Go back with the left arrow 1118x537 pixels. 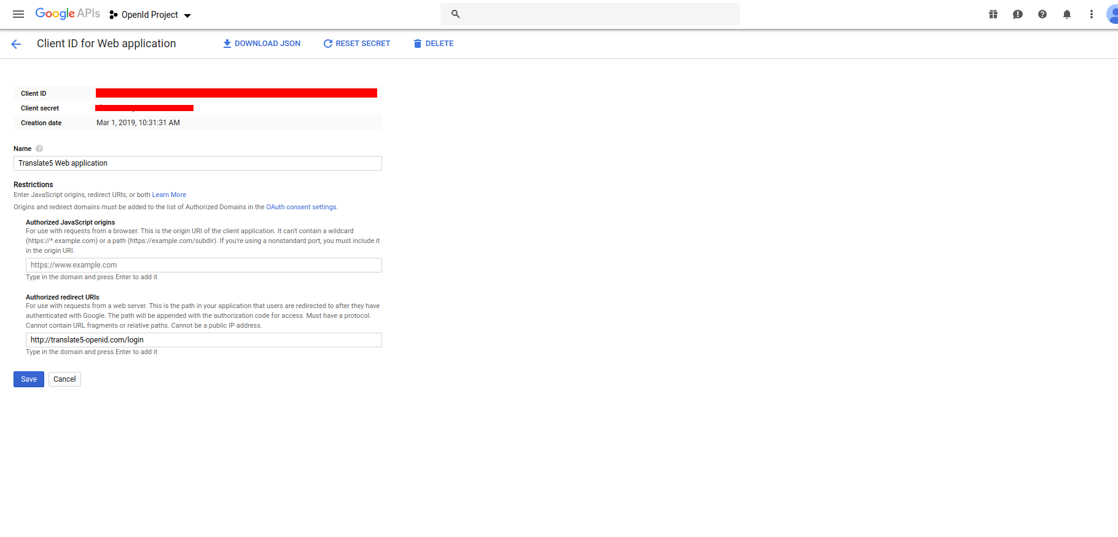click(x=16, y=44)
